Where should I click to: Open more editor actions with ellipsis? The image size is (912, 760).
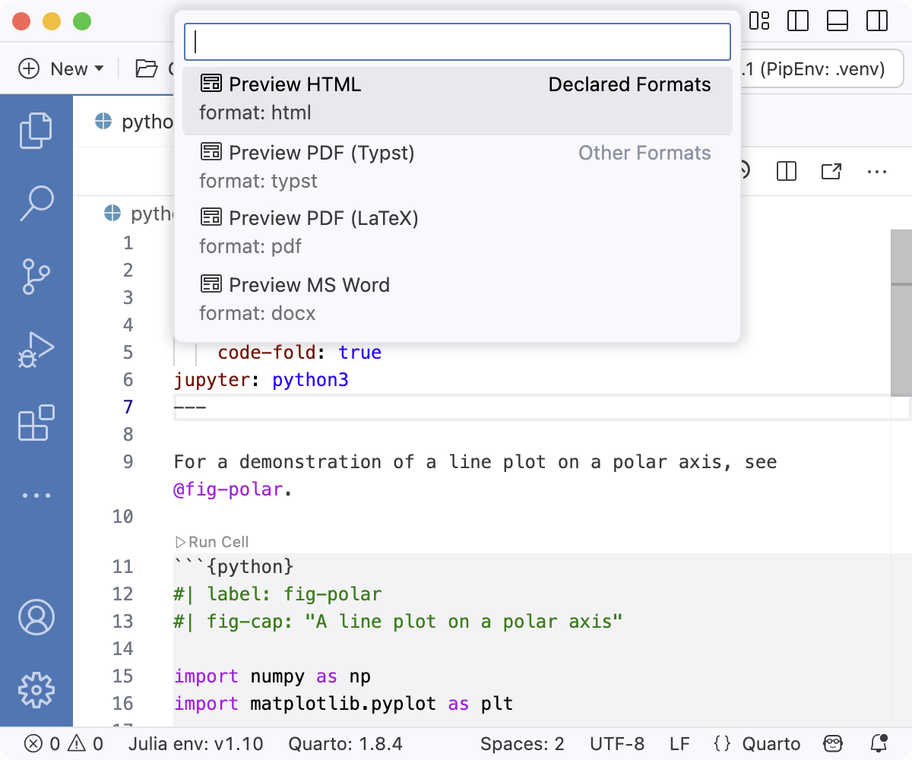pos(877,172)
